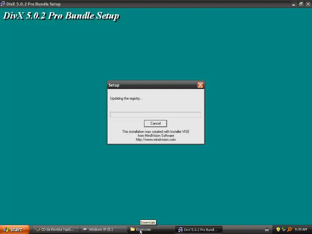The width and height of the screenshot is (312, 234).
Task: Click the network connection tray icon
Action: pyautogui.click(x=284, y=229)
